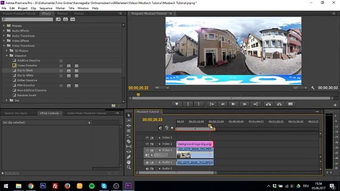Select the Rolling Edit tool
340x191 pixels.
[x=129, y=131]
